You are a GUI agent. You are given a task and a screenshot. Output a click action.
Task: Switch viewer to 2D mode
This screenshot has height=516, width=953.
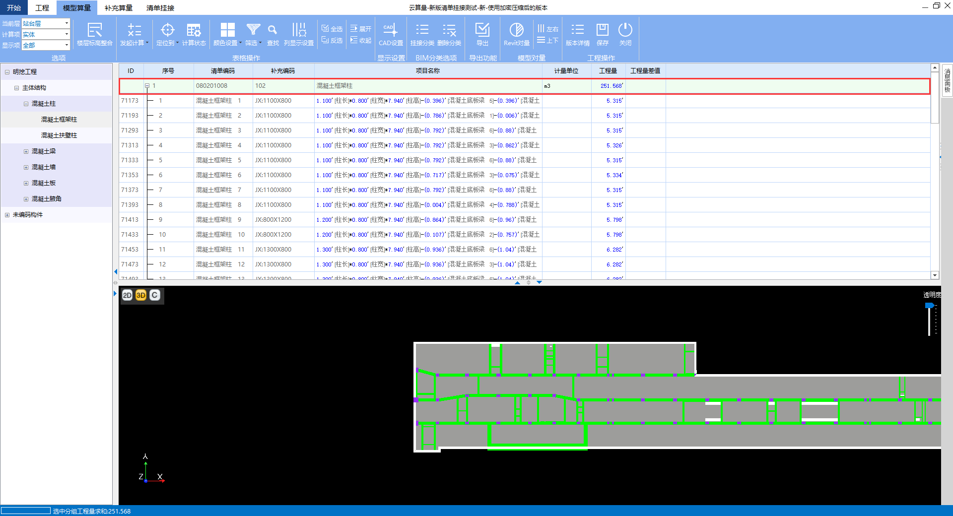pos(127,295)
